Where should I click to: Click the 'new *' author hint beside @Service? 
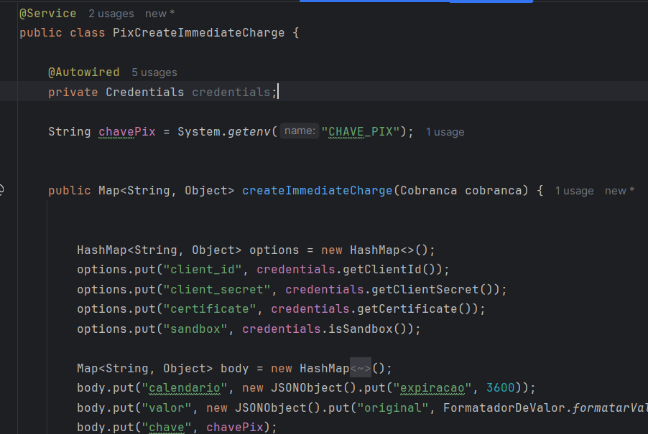point(159,14)
